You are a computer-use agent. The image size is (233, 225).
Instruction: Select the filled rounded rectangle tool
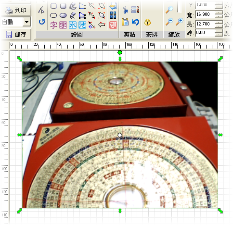pos(63,6)
